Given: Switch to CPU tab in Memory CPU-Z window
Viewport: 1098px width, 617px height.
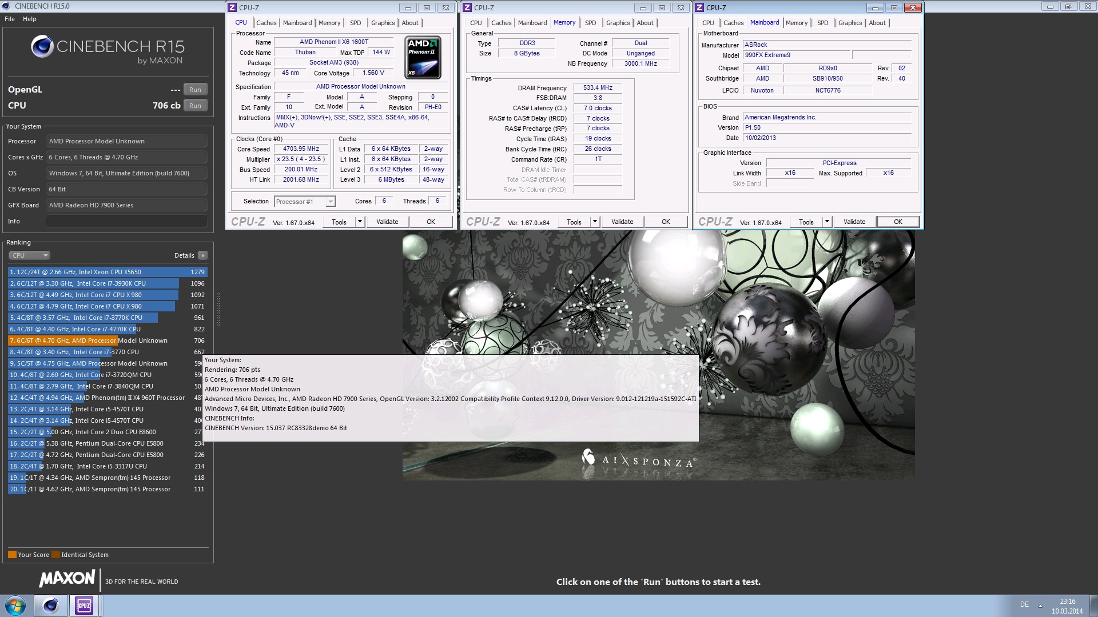Looking at the screenshot, I should click(476, 23).
